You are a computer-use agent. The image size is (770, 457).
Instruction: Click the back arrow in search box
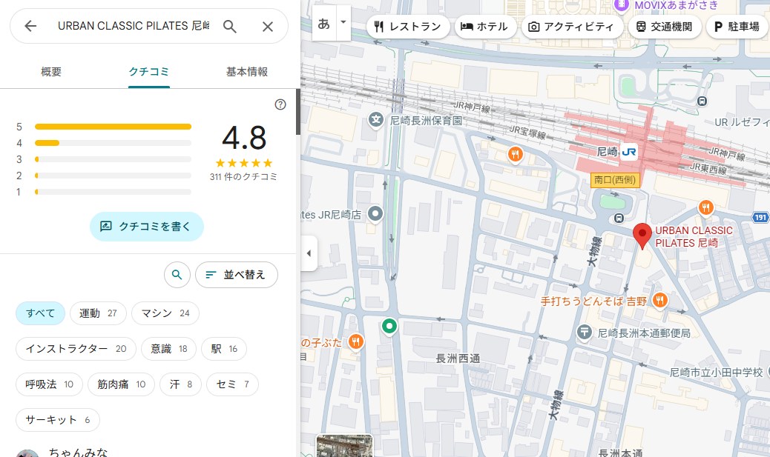tap(30, 27)
